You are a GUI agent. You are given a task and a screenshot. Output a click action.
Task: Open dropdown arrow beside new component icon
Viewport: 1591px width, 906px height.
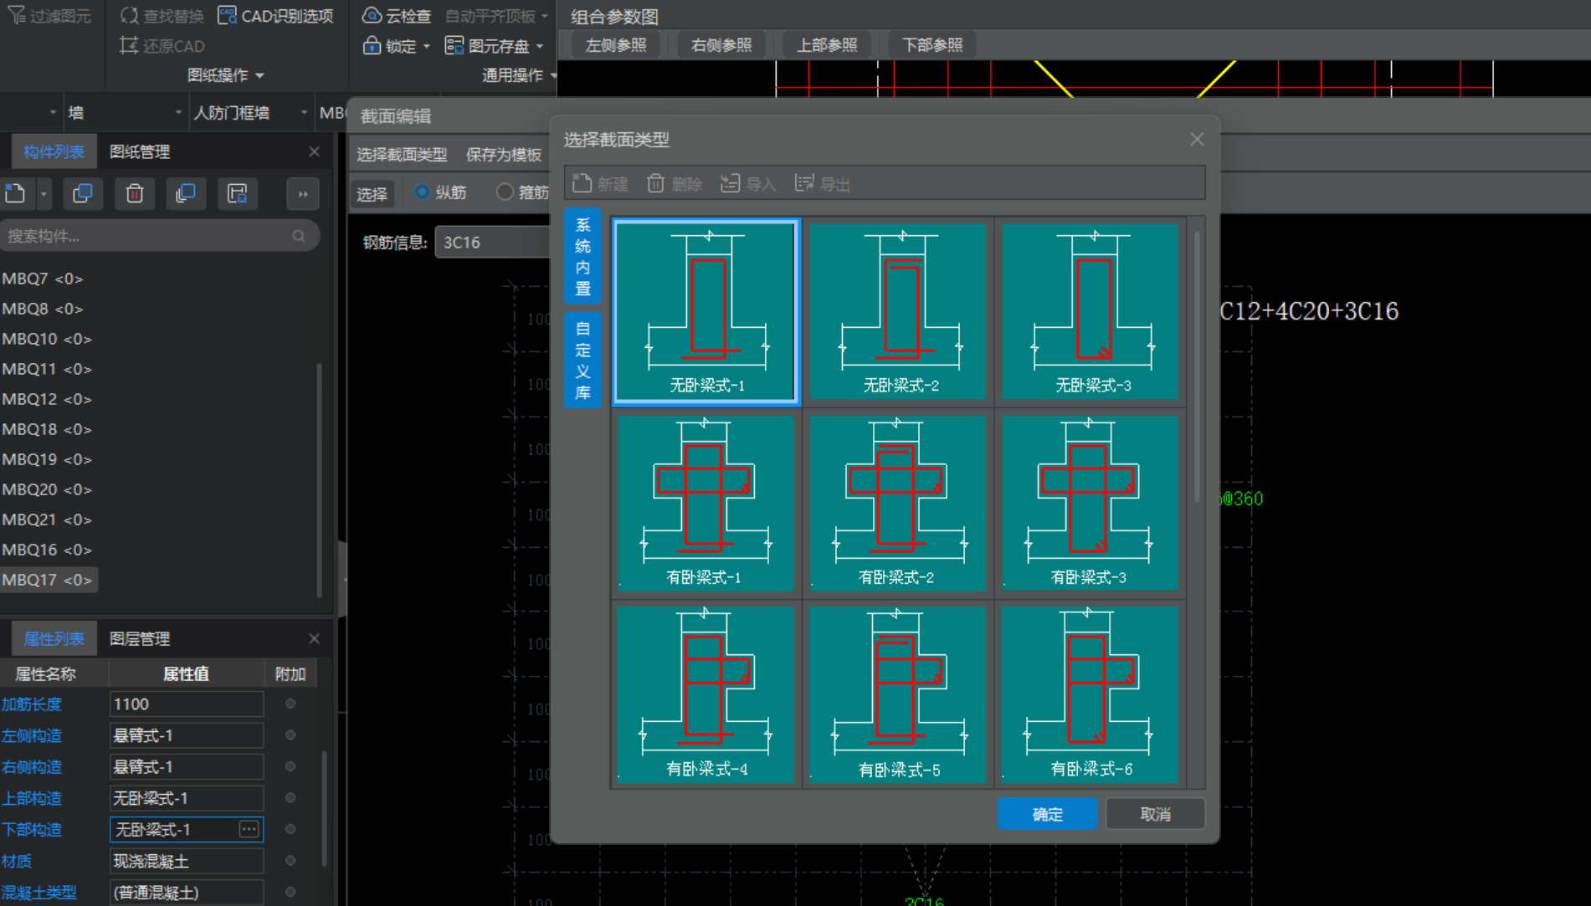[44, 194]
